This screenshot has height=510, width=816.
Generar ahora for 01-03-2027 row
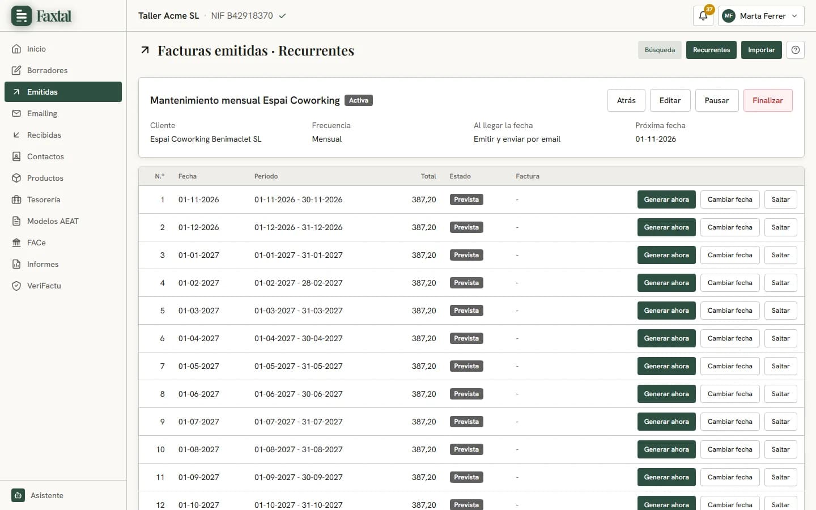click(666, 311)
